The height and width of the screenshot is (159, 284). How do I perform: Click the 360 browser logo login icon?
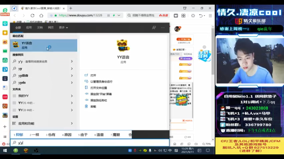click(5, 12)
